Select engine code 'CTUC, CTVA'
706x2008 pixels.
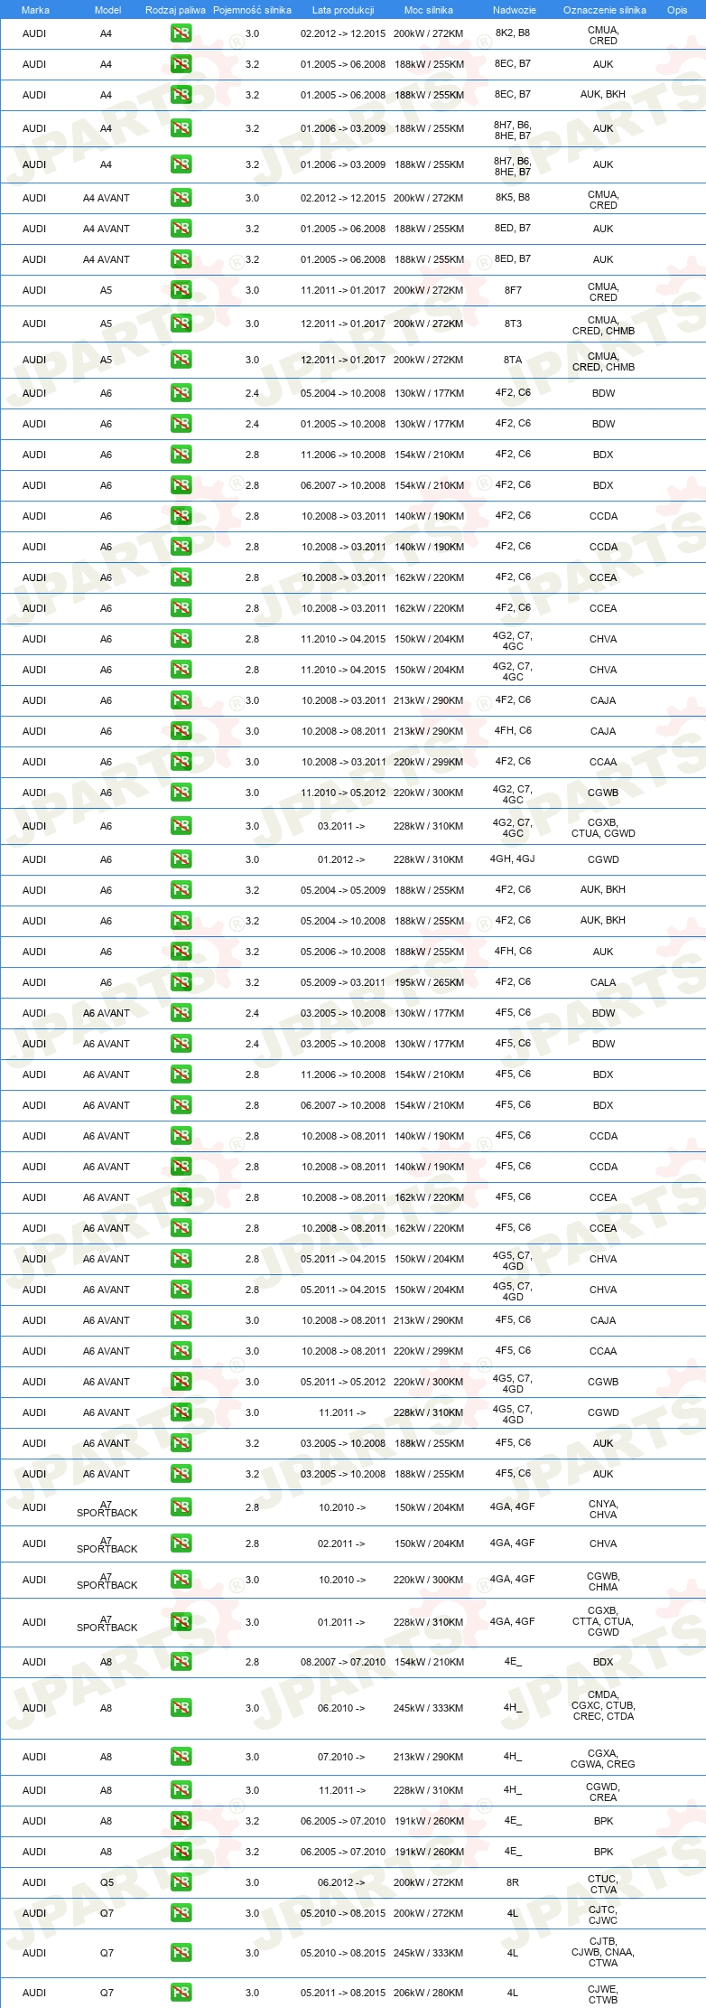[x=603, y=1884]
